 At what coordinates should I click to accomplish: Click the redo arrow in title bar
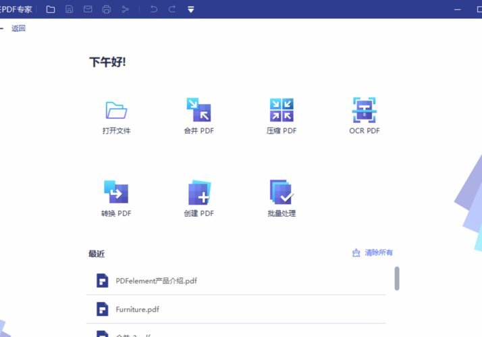coord(172,9)
